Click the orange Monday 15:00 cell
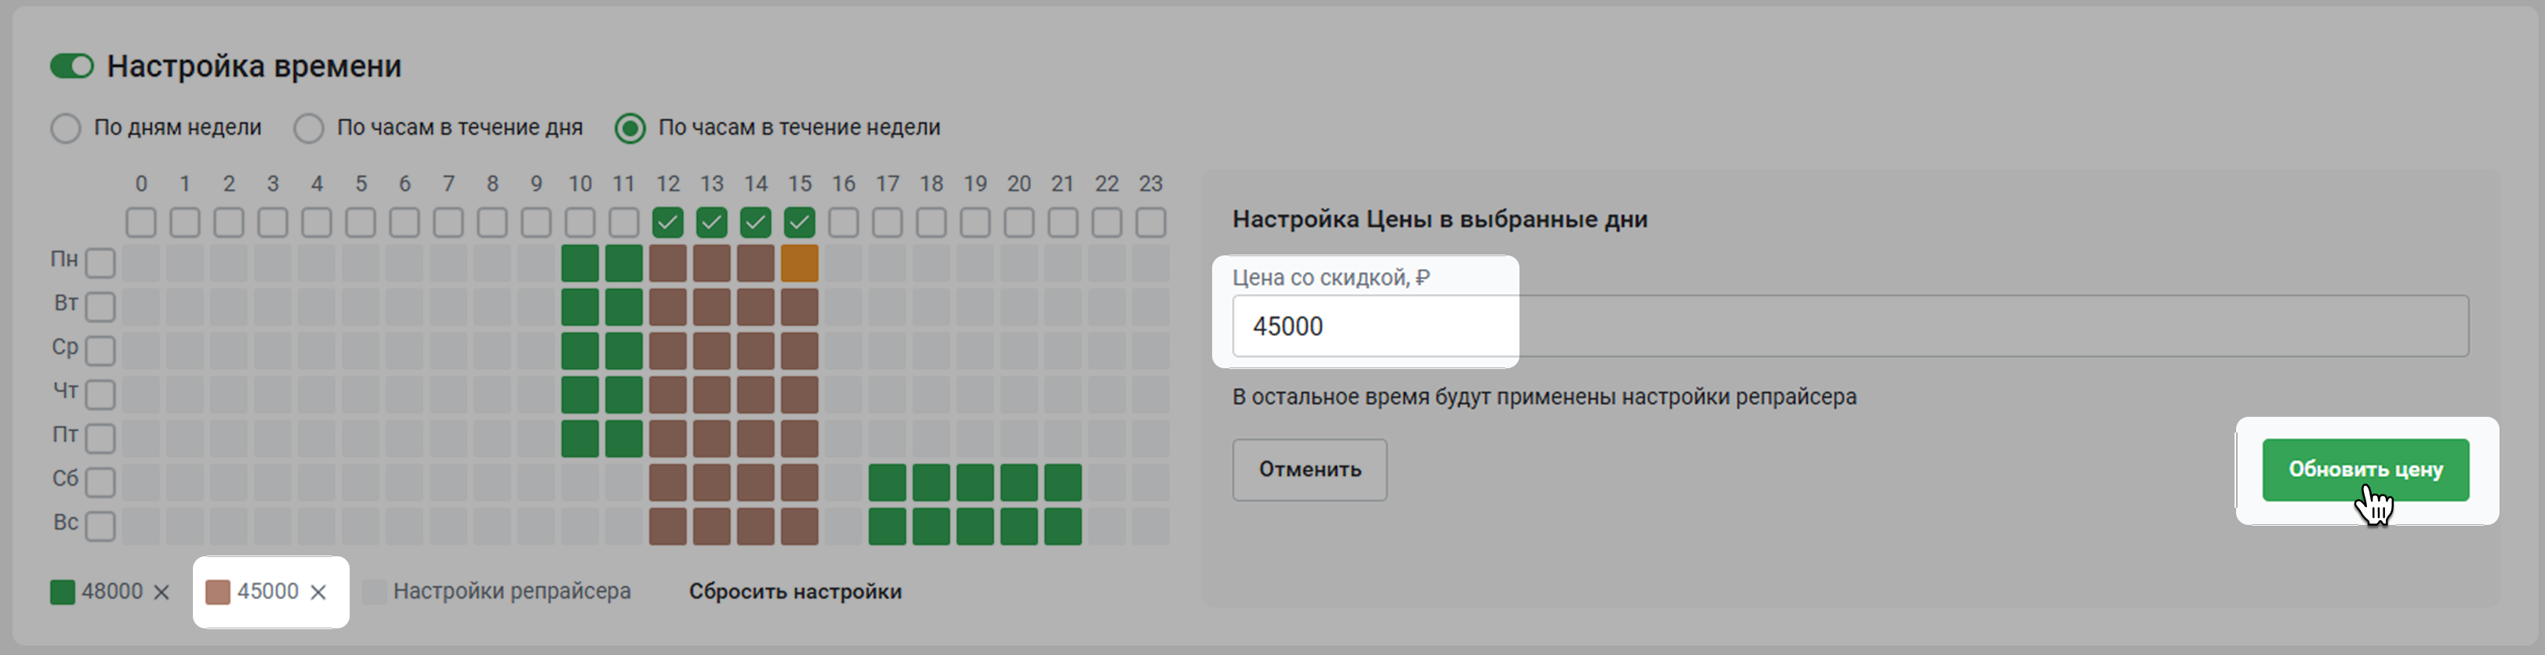Screen dimensions: 2545x655 (799, 262)
